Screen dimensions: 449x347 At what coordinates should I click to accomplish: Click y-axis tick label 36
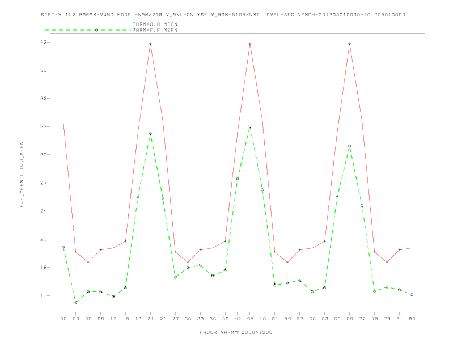[43, 98]
